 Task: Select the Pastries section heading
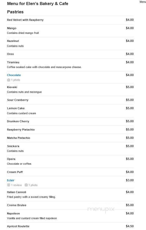(15, 12)
